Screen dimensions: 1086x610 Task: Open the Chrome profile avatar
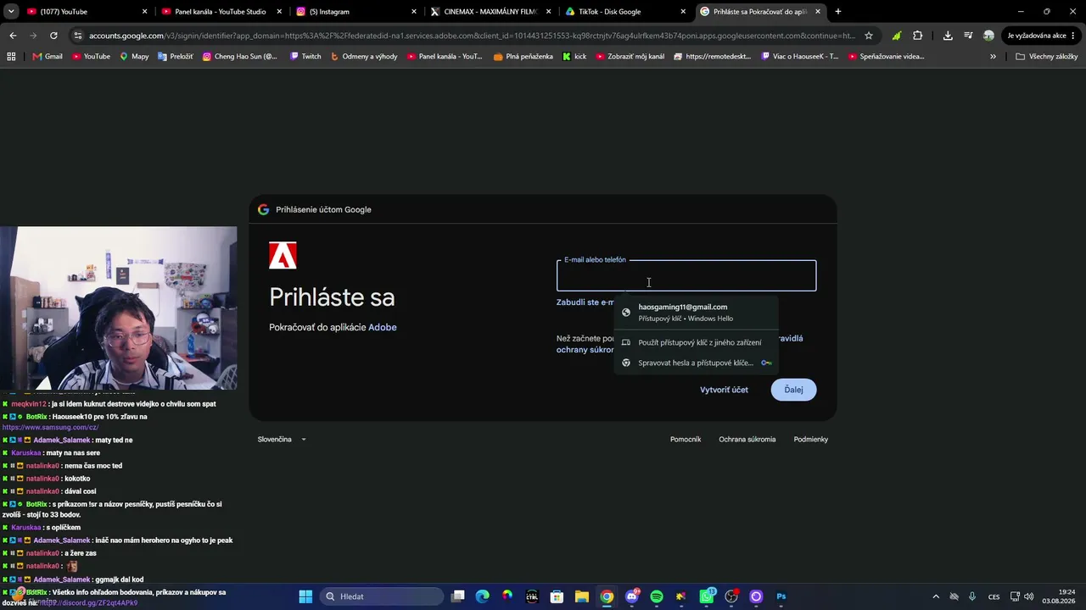pos(988,36)
